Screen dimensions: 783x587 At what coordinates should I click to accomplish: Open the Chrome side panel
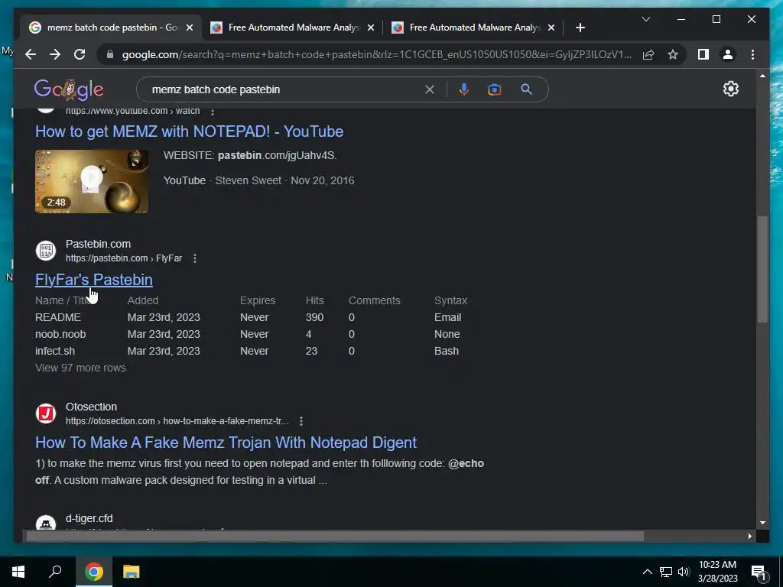pyautogui.click(x=703, y=54)
